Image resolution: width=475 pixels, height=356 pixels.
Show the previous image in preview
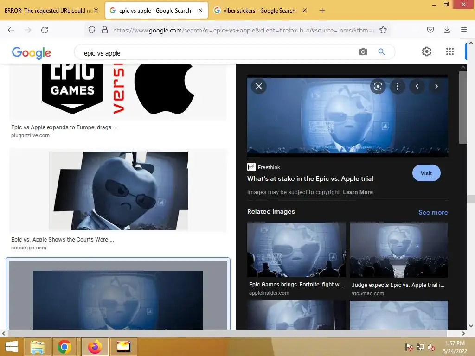click(x=417, y=86)
